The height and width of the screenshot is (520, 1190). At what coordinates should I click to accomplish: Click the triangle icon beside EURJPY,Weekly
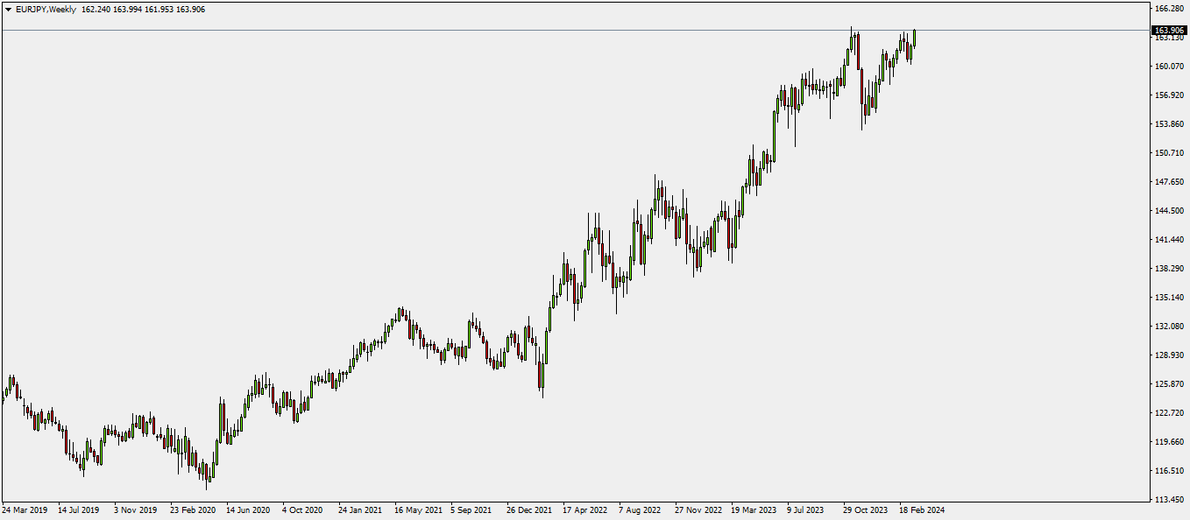[9, 10]
